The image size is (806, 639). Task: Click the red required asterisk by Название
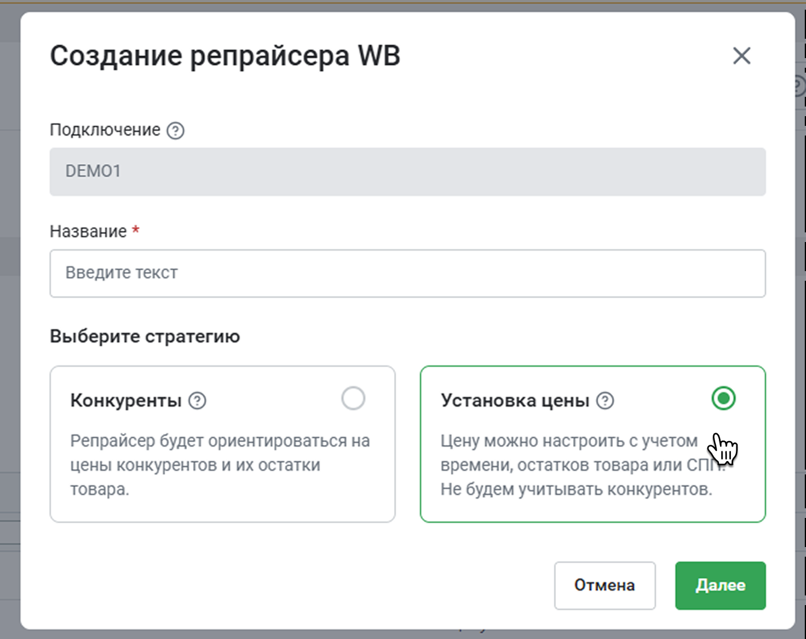(136, 230)
